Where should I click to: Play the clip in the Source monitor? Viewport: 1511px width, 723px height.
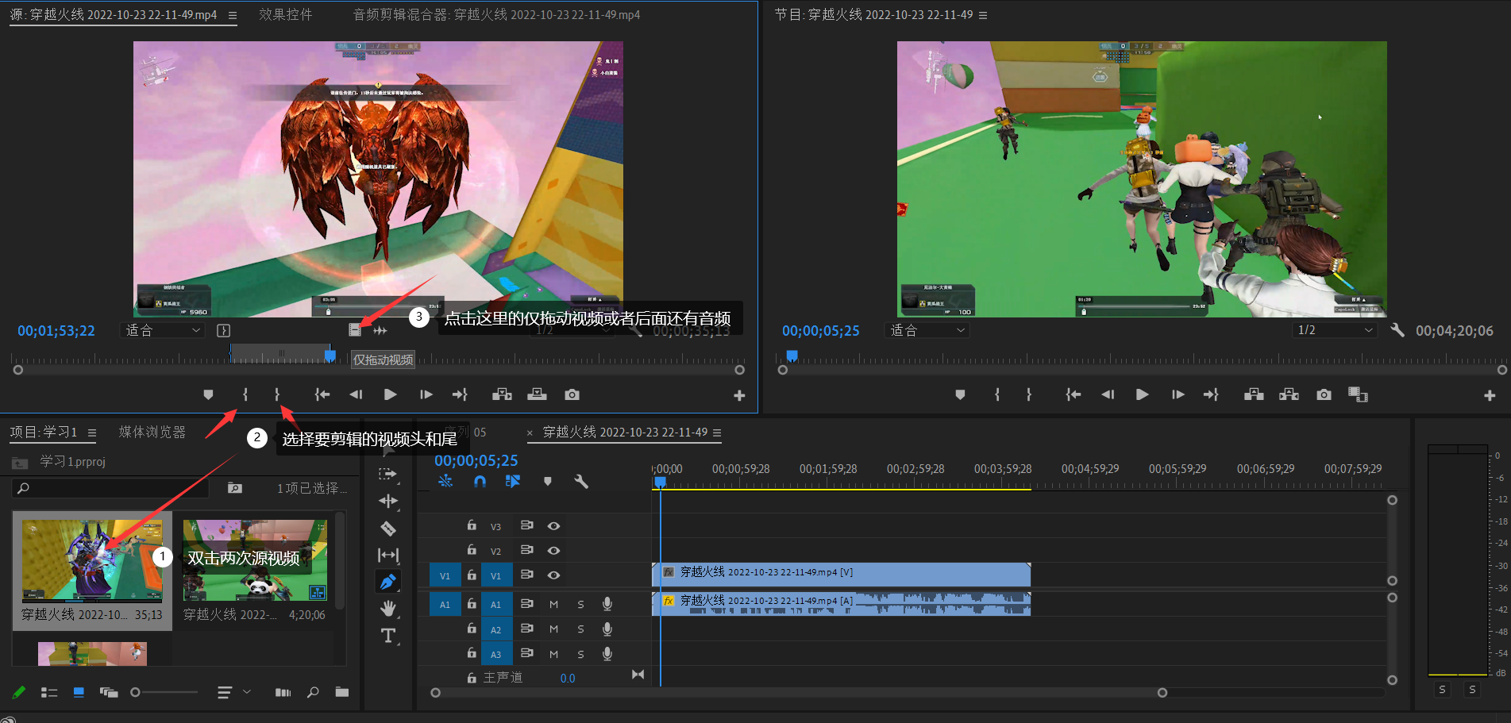pyautogui.click(x=390, y=394)
